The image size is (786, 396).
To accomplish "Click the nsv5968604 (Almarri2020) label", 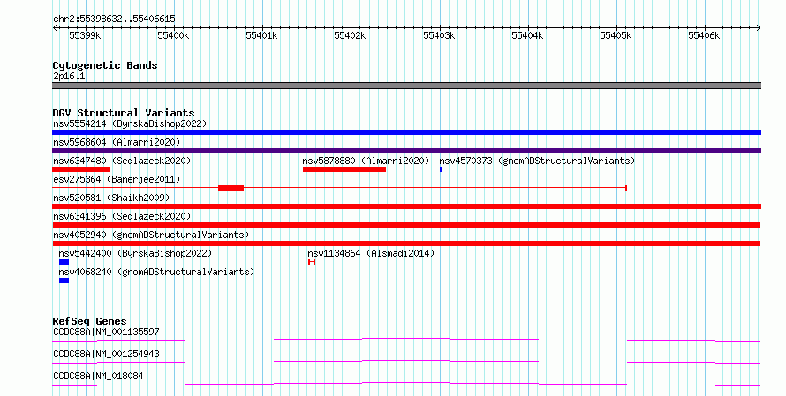I will click(117, 142).
